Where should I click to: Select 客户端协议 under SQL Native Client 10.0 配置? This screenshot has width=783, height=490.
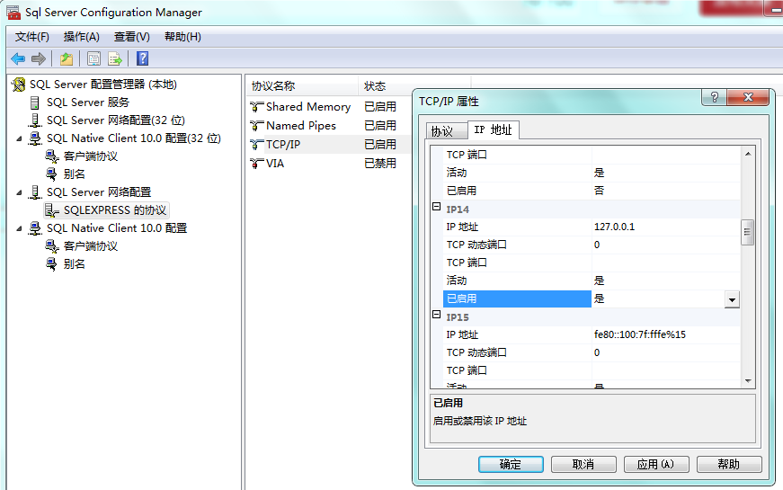point(91,246)
